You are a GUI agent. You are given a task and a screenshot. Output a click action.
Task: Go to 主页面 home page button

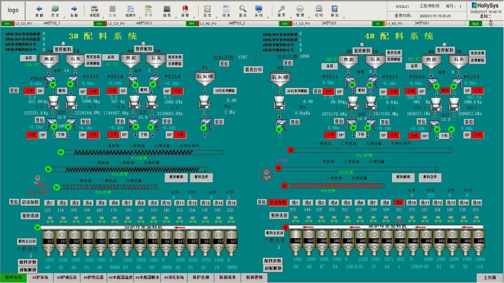pyautogui.click(x=489, y=278)
